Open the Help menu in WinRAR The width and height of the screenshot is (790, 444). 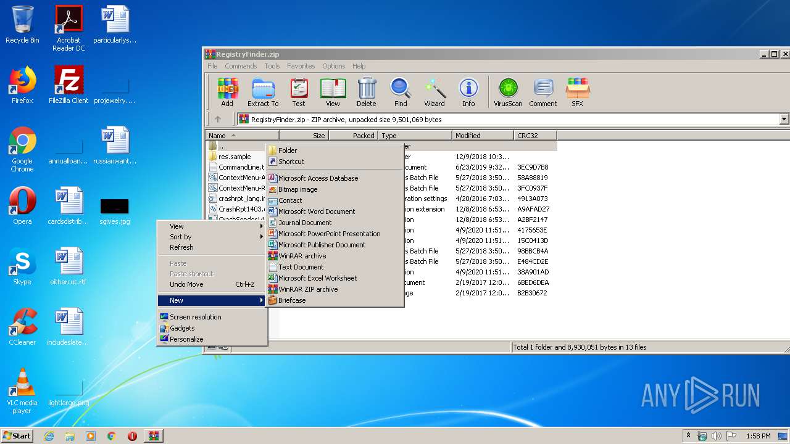click(x=359, y=66)
